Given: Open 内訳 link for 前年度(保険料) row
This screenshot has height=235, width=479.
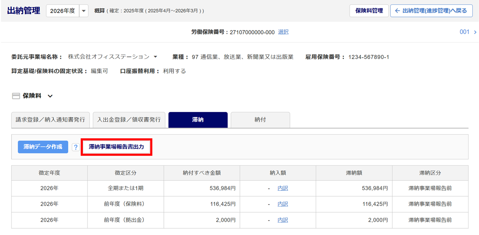Looking at the screenshot, I should (283, 204).
